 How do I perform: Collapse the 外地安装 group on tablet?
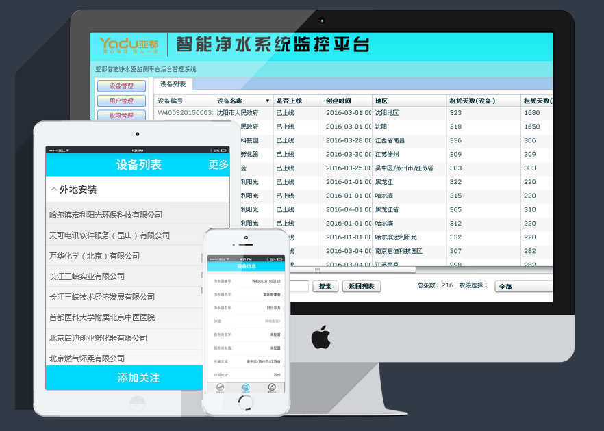53,190
